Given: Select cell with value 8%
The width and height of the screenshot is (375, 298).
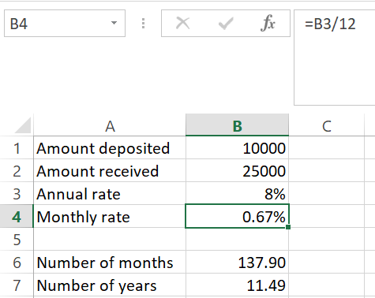Looking at the screenshot, I should click(x=237, y=193).
